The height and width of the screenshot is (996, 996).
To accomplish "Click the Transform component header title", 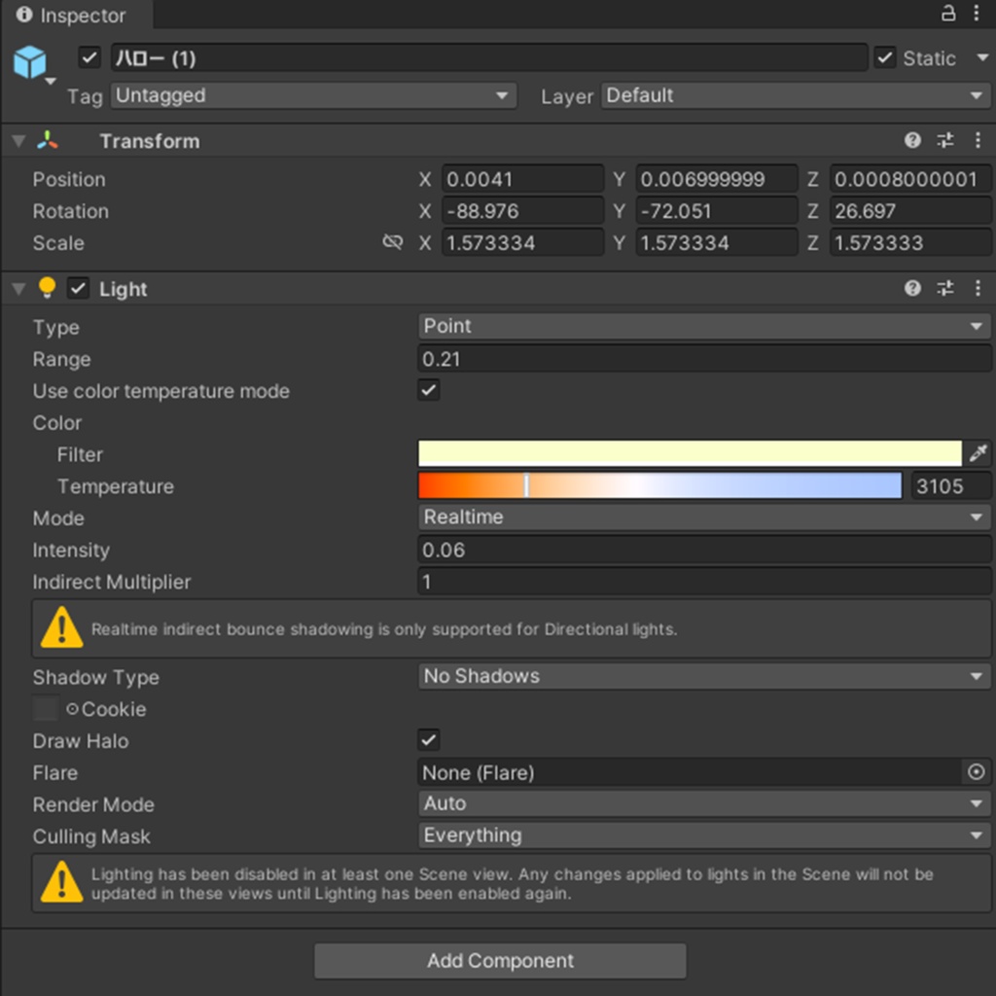I will point(149,141).
